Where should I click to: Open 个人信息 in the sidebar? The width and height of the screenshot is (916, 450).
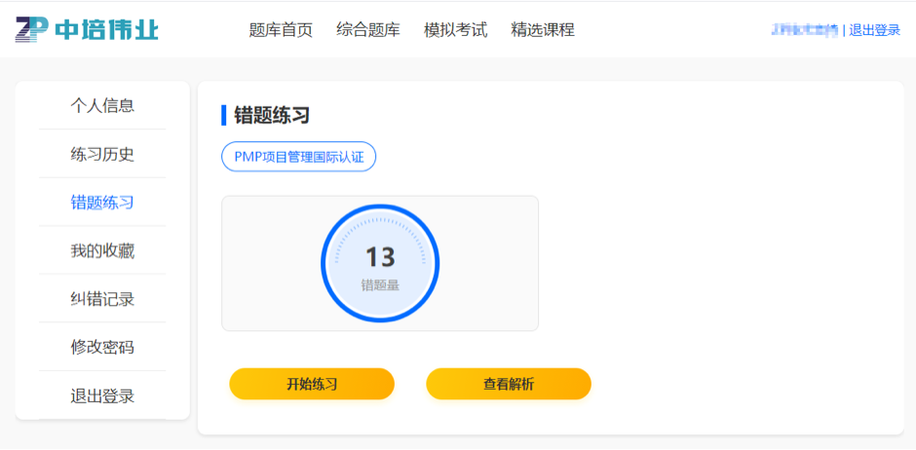(102, 105)
